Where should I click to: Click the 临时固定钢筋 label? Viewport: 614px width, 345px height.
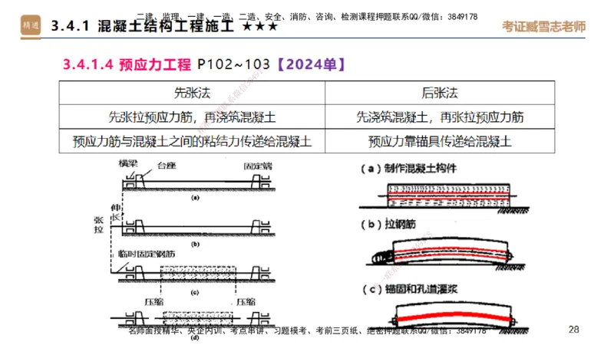click(147, 255)
